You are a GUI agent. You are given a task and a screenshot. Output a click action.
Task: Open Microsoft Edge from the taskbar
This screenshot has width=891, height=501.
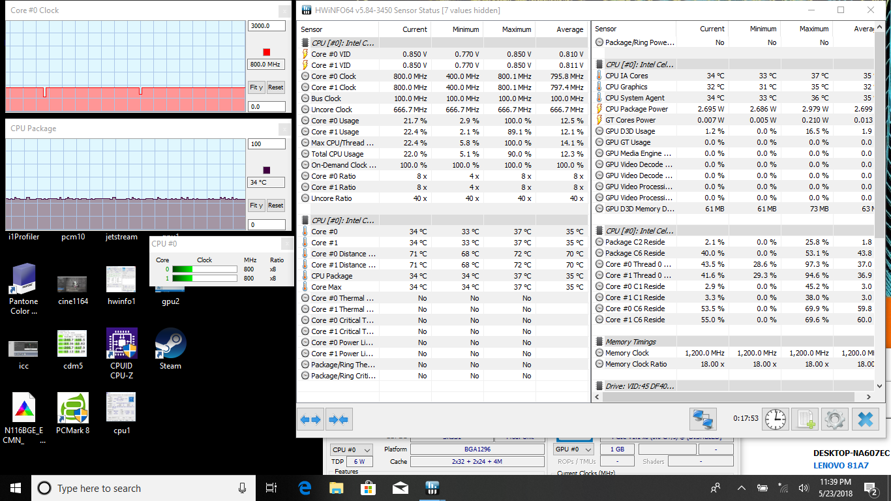[x=305, y=487]
